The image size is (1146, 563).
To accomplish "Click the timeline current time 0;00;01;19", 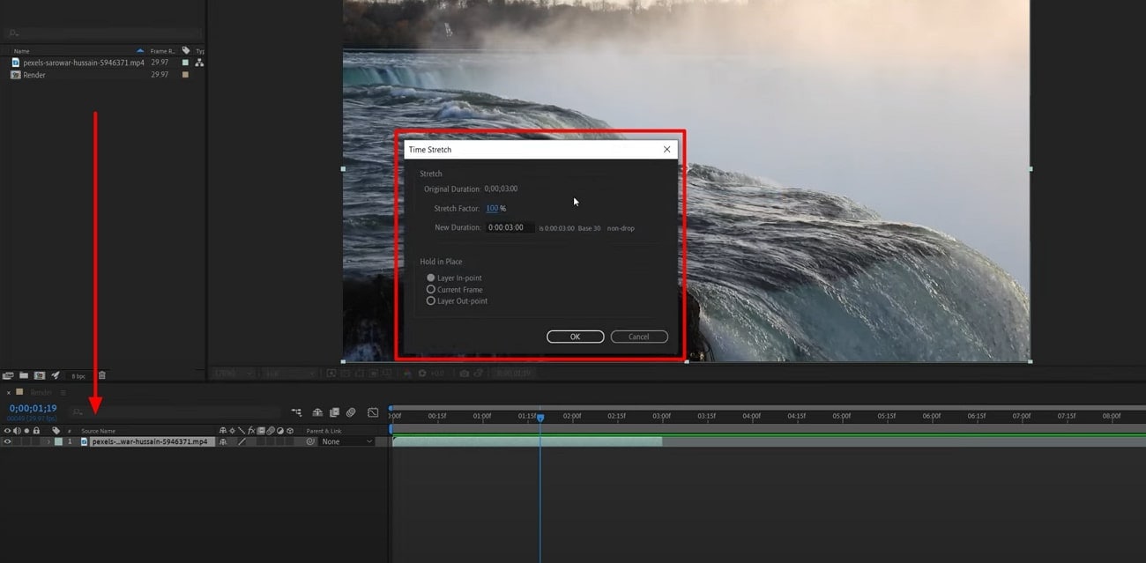I will click(x=33, y=408).
